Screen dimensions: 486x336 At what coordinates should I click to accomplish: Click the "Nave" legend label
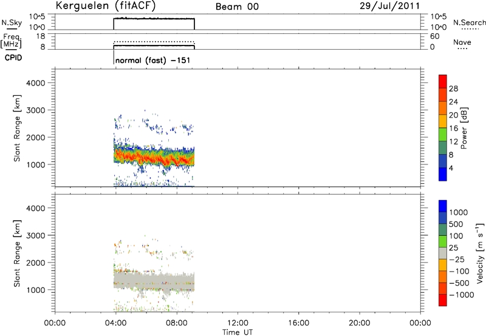(462, 42)
